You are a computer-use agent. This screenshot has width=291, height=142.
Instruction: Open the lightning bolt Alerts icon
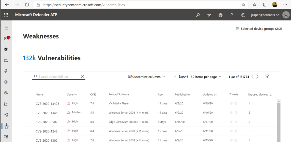(x=6, y=71)
